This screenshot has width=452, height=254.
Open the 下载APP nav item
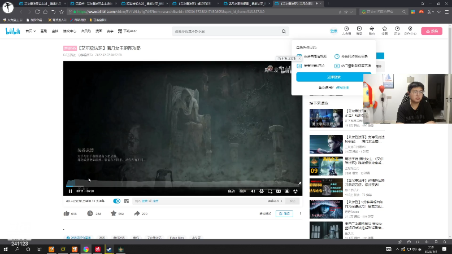[x=127, y=31]
